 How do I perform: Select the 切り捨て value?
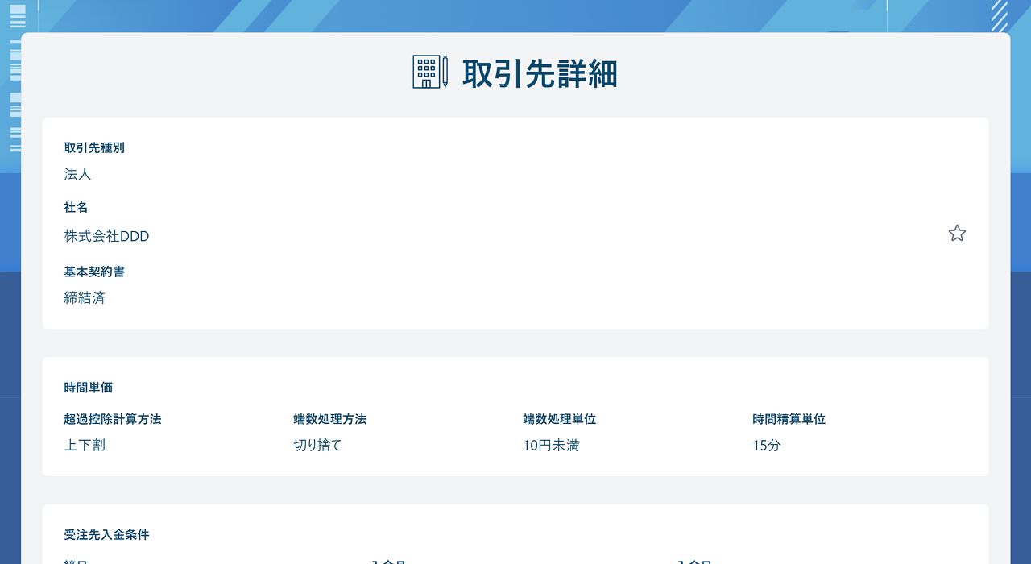[318, 445]
